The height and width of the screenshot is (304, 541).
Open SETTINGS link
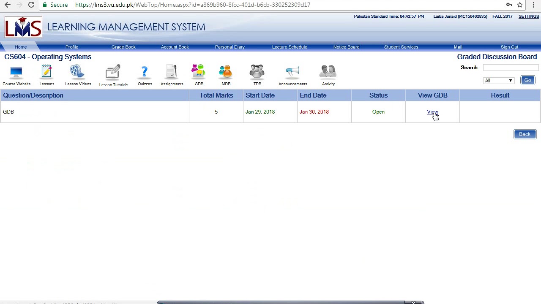[529, 16]
